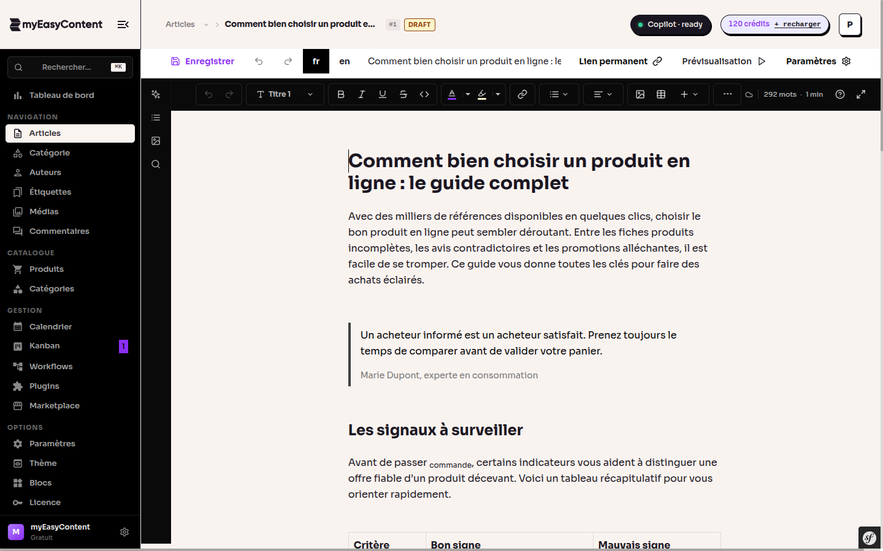Viewport: 883px width, 551px height.
Task: Open the P user profile button
Action: coord(850,24)
